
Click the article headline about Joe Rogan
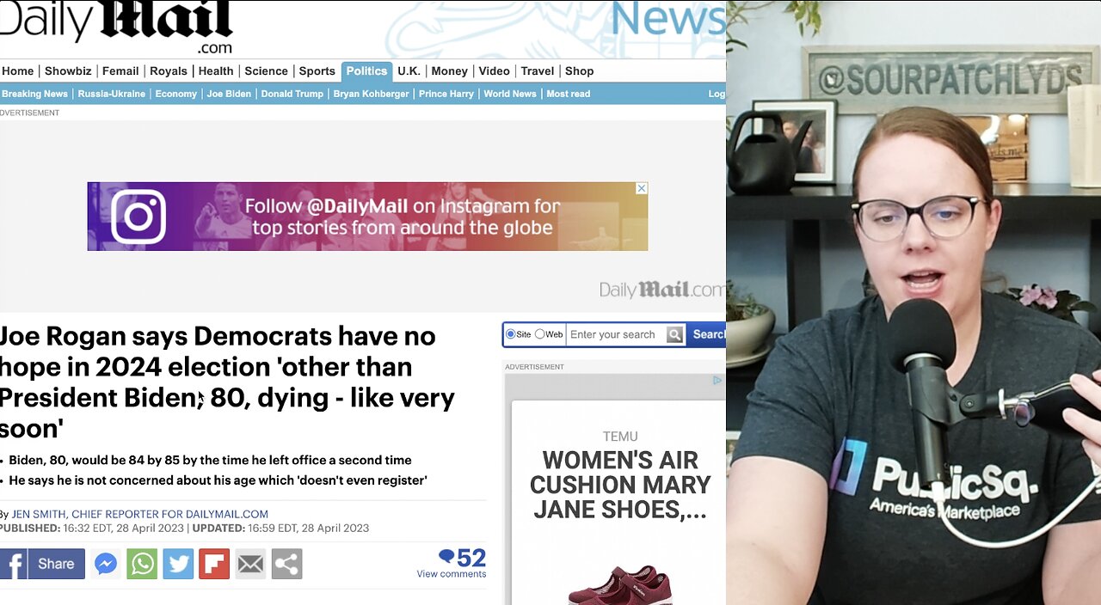coord(228,382)
